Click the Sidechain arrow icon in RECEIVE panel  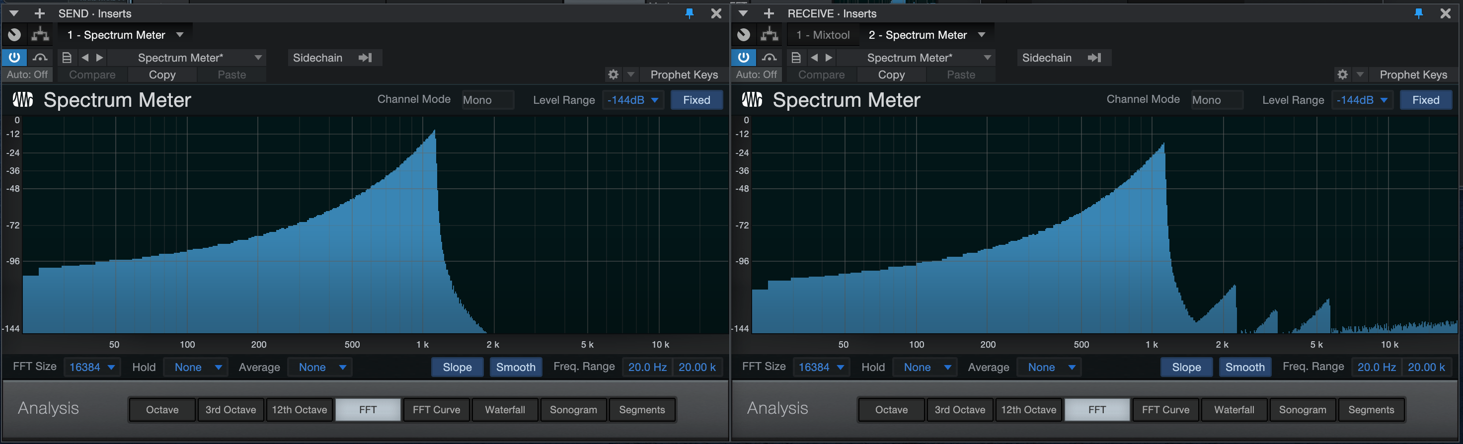pos(1094,57)
